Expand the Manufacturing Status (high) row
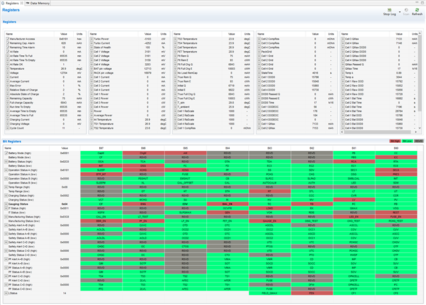 click(x=6, y=217)
